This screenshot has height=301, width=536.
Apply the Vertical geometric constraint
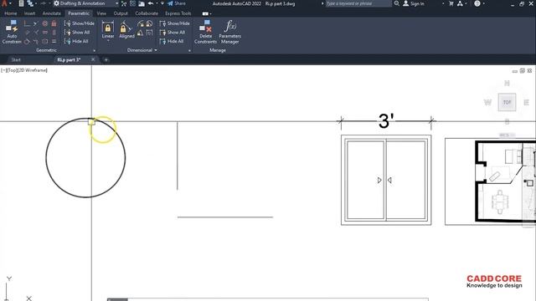pos(54,33)
